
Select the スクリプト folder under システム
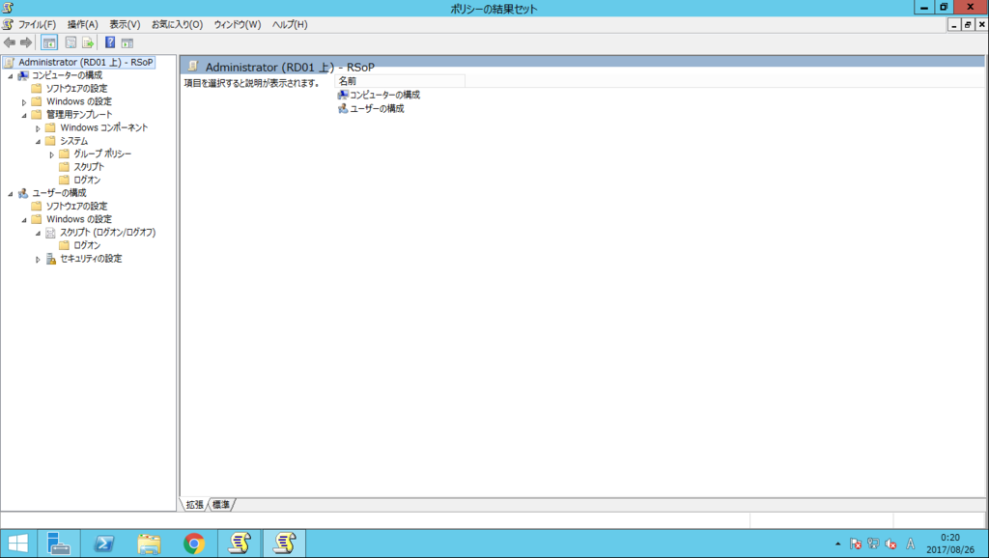[x=89, y=167]
